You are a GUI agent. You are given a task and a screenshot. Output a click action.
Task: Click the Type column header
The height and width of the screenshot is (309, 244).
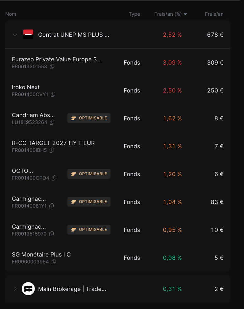click(134, 14)
